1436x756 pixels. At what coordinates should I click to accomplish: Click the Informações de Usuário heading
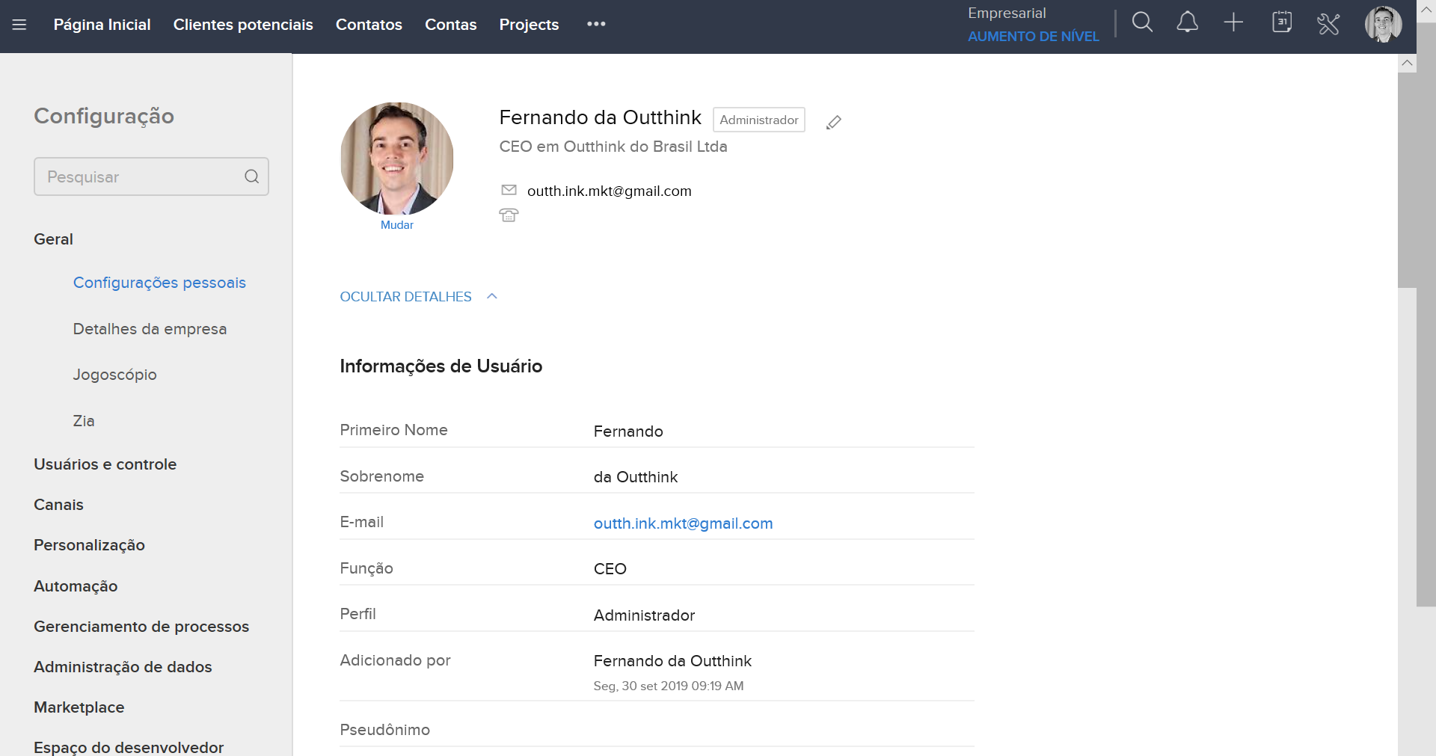(x=441, y=366)
